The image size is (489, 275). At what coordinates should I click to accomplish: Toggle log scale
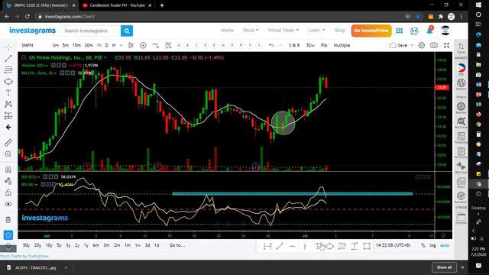click(433, 245)
